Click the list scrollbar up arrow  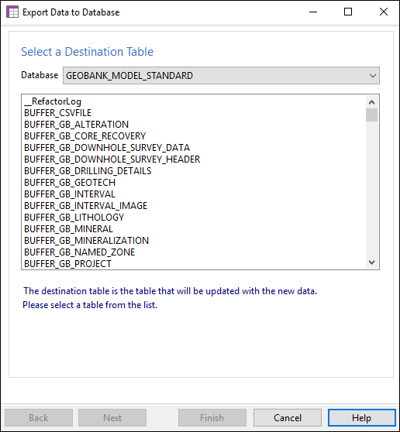(x=371, y=102)
